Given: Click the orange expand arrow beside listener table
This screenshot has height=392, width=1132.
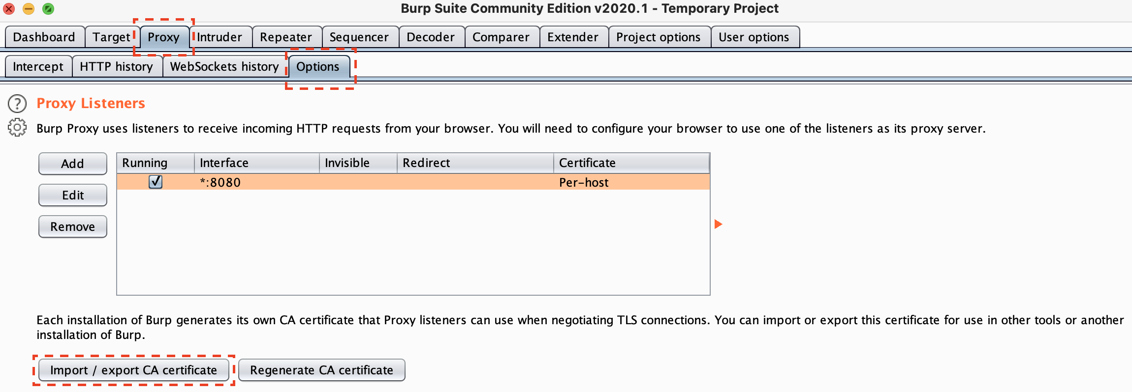Looking at the screenshot, I should pyautogui.click(x=718, y=224).
